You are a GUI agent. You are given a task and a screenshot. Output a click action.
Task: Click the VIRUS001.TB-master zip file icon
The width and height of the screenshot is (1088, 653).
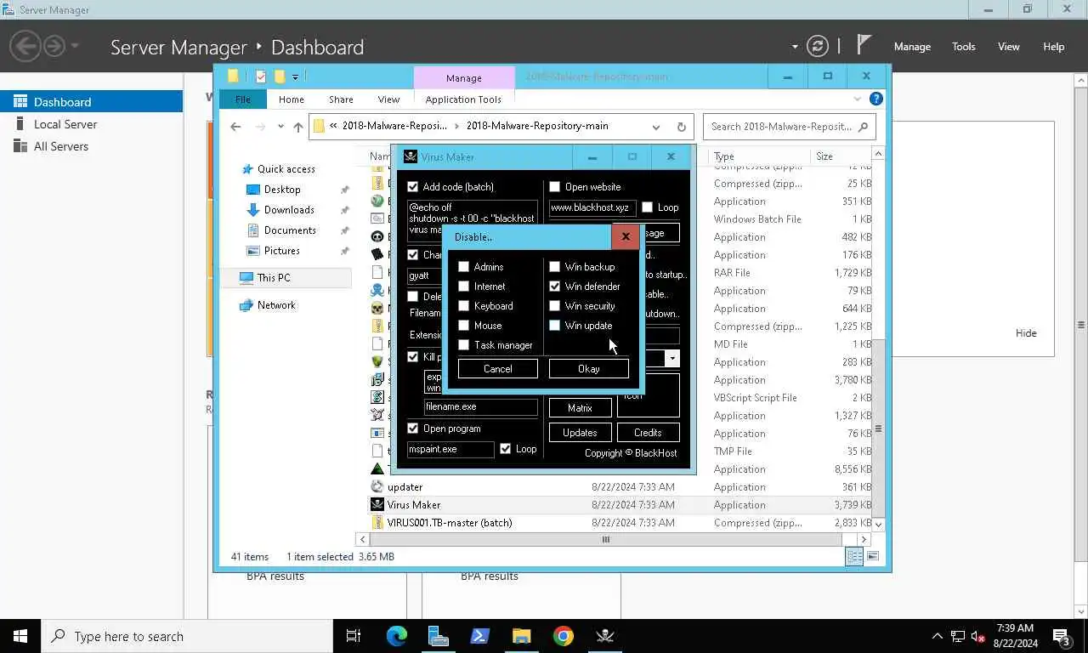point(377,523)
